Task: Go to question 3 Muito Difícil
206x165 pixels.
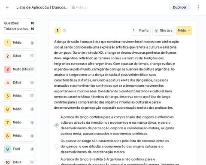Action: click(19, 69)
